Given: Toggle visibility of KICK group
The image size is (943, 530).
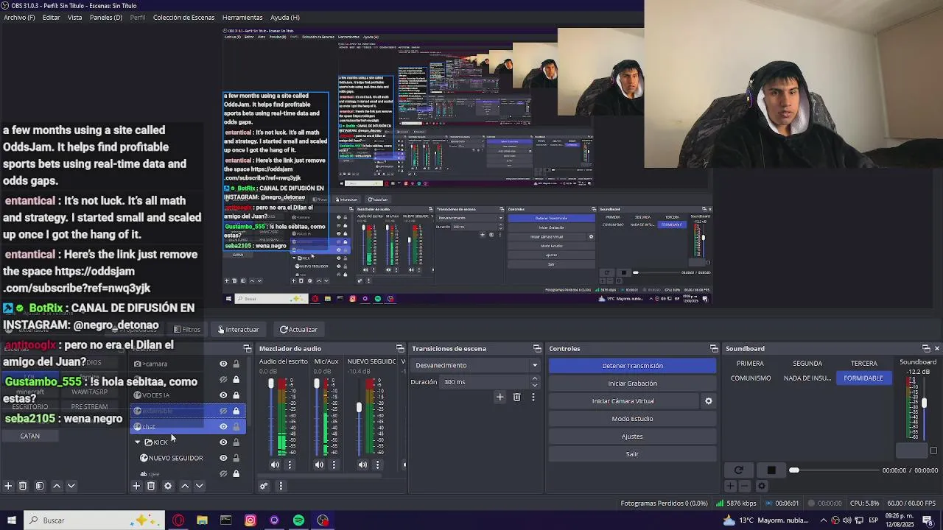Looking at the screenshot, I should (x=223, y=442).
